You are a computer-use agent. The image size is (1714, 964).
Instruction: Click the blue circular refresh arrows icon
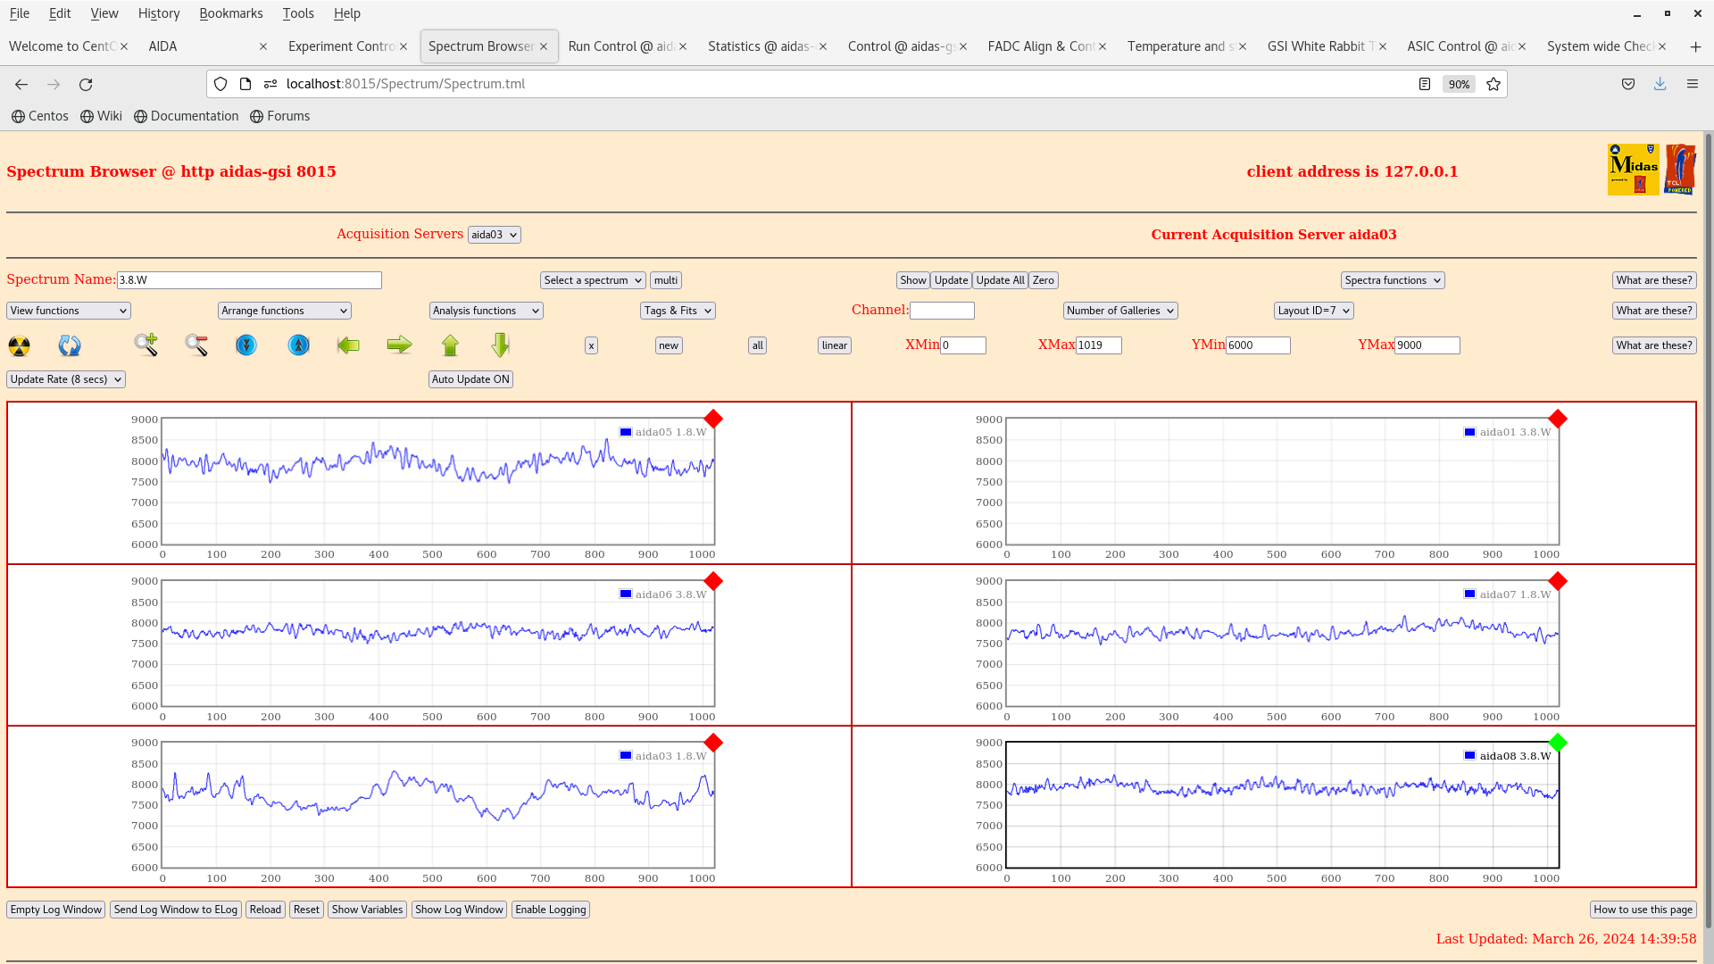(x=70, y=345)
